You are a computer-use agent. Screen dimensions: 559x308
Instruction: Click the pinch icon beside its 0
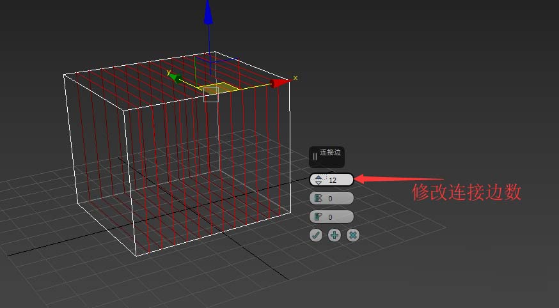coord(318,198)
